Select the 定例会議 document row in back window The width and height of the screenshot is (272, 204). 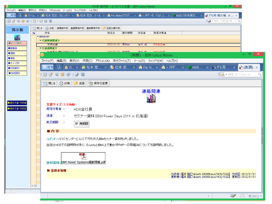tap(138, 44)
